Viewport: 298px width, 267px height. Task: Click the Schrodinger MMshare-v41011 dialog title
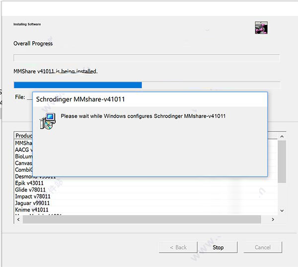coord(80,99)
